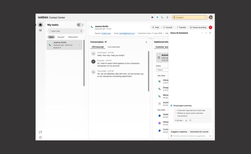
Task: Toggle My tasks list view layout
Action: pyautogui.click(x=82, y=25)
